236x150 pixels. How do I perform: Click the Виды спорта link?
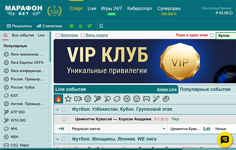coord(97,35)
